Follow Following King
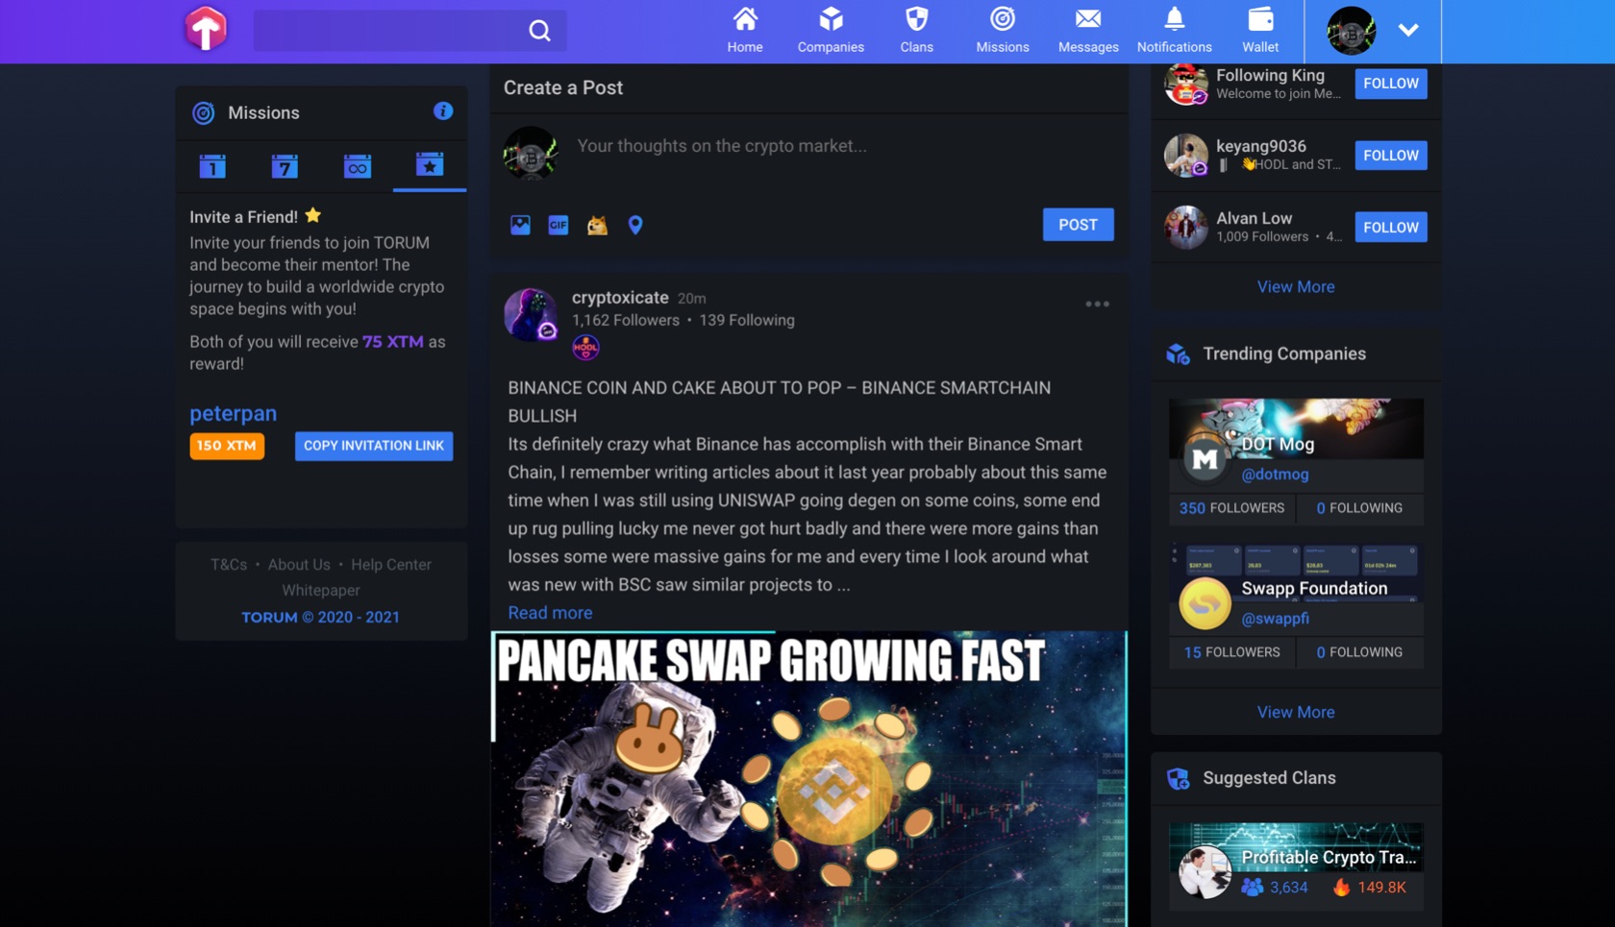Viewport: 1615px width, 927px height. [x=1391, y=84]
